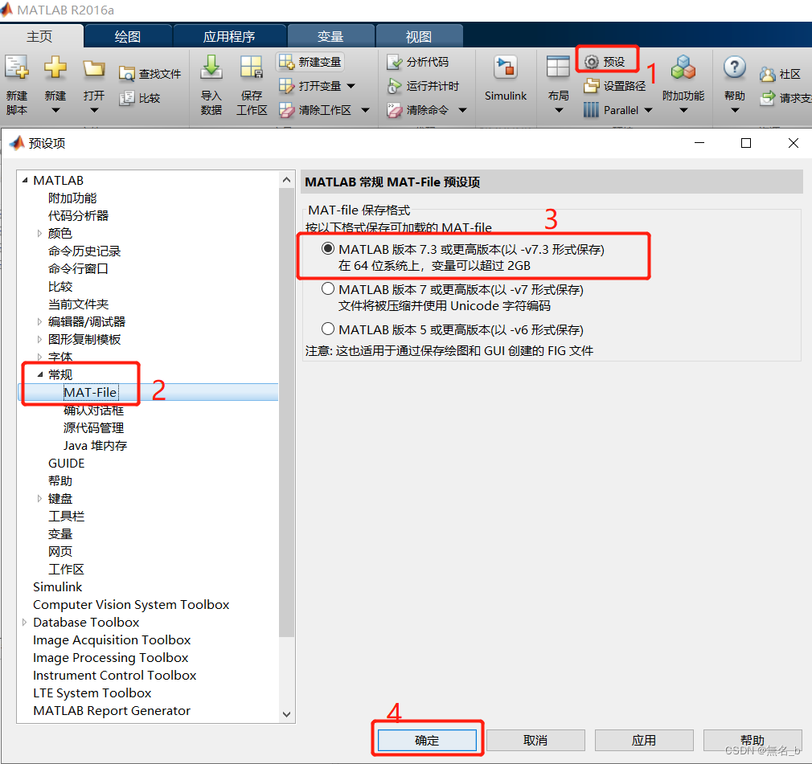This screenshot has width=812, height=764.
Task: Click the tree vertical scrollbar thumb
Action: [286, 412]
